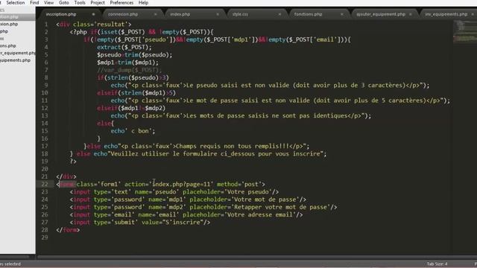Open the View menu
The image size is (477, 268).
[48, 3]
